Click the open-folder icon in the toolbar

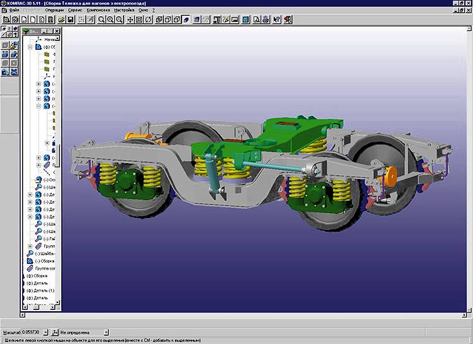pos(62,20)
